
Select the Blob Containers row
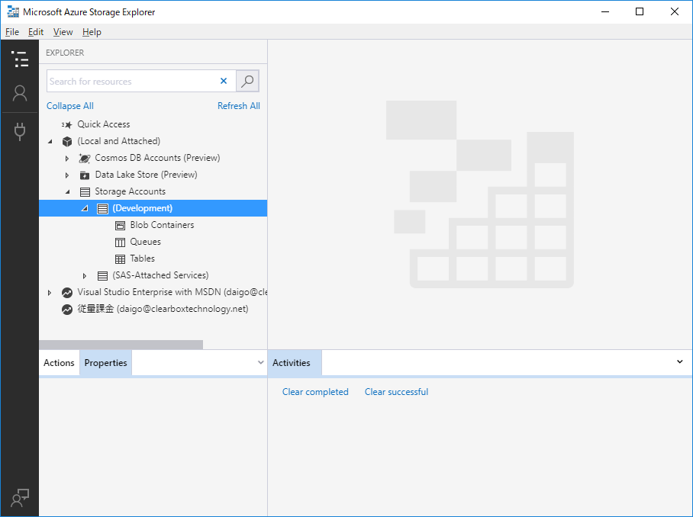pos(153,225)
